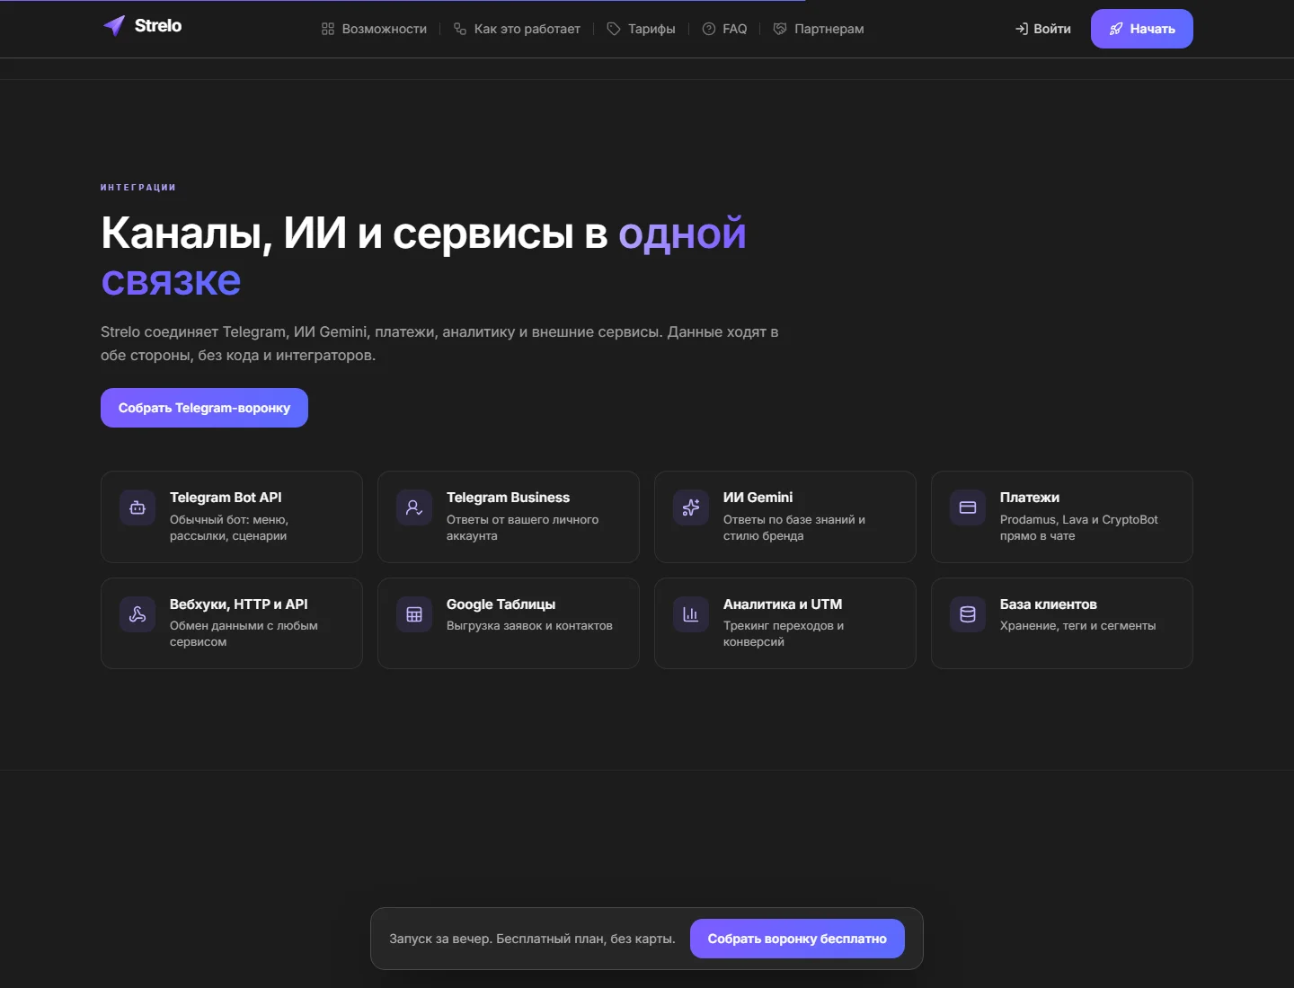Click the grid icon beside Возможности
This screenshot has width=1294, height=988.
(x=328, y=29)
